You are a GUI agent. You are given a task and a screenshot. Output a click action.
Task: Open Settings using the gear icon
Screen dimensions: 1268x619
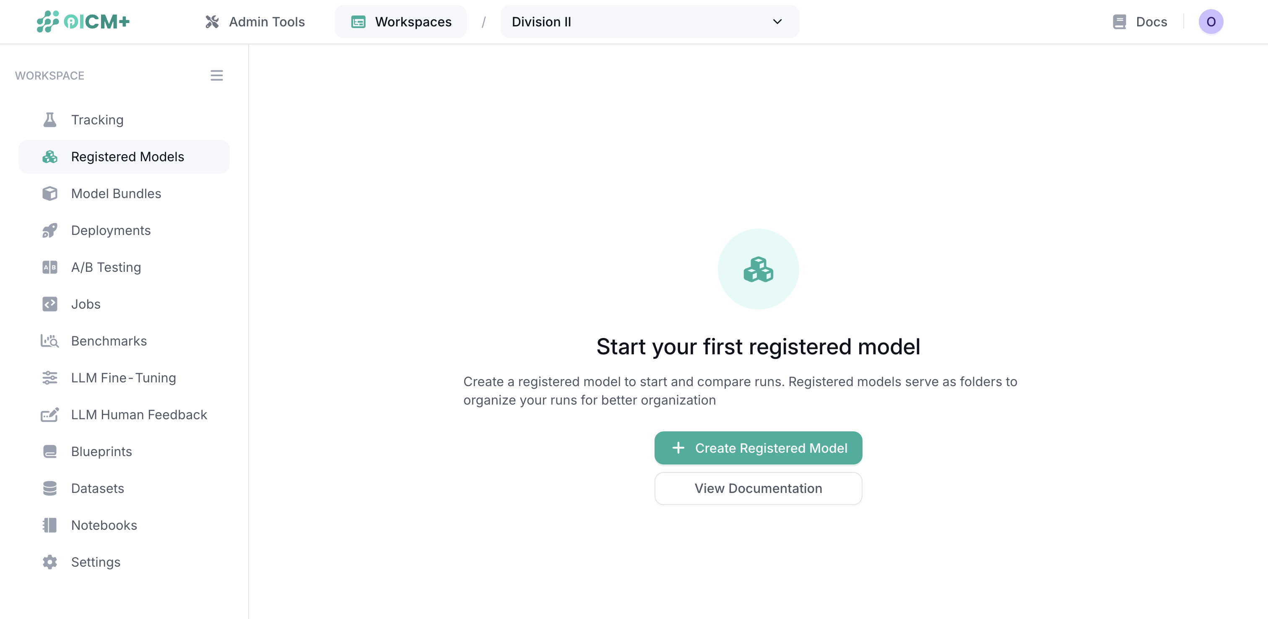(50, 562)
